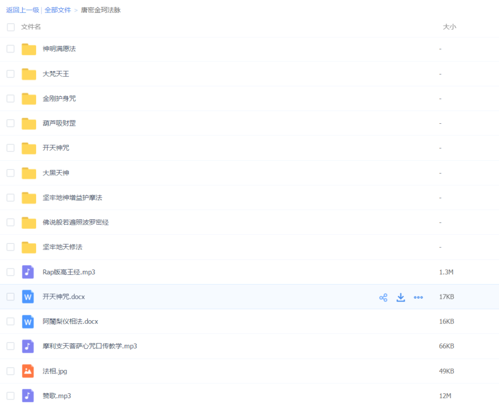This screenshot has height=403, width=499.
Task: Open the 葫芦吸财罡 folder name
Action: point(59,123)
